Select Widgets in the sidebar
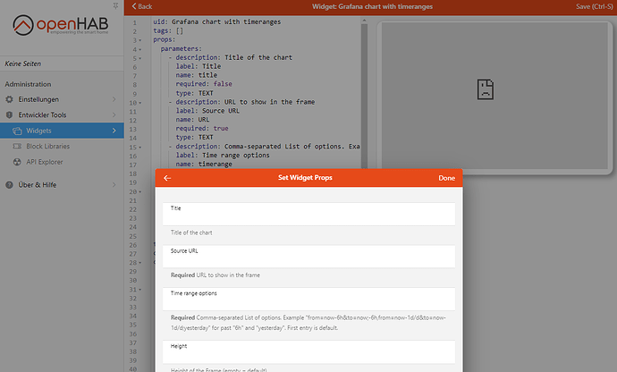This screenshot has height=372, width=617. 62,131
